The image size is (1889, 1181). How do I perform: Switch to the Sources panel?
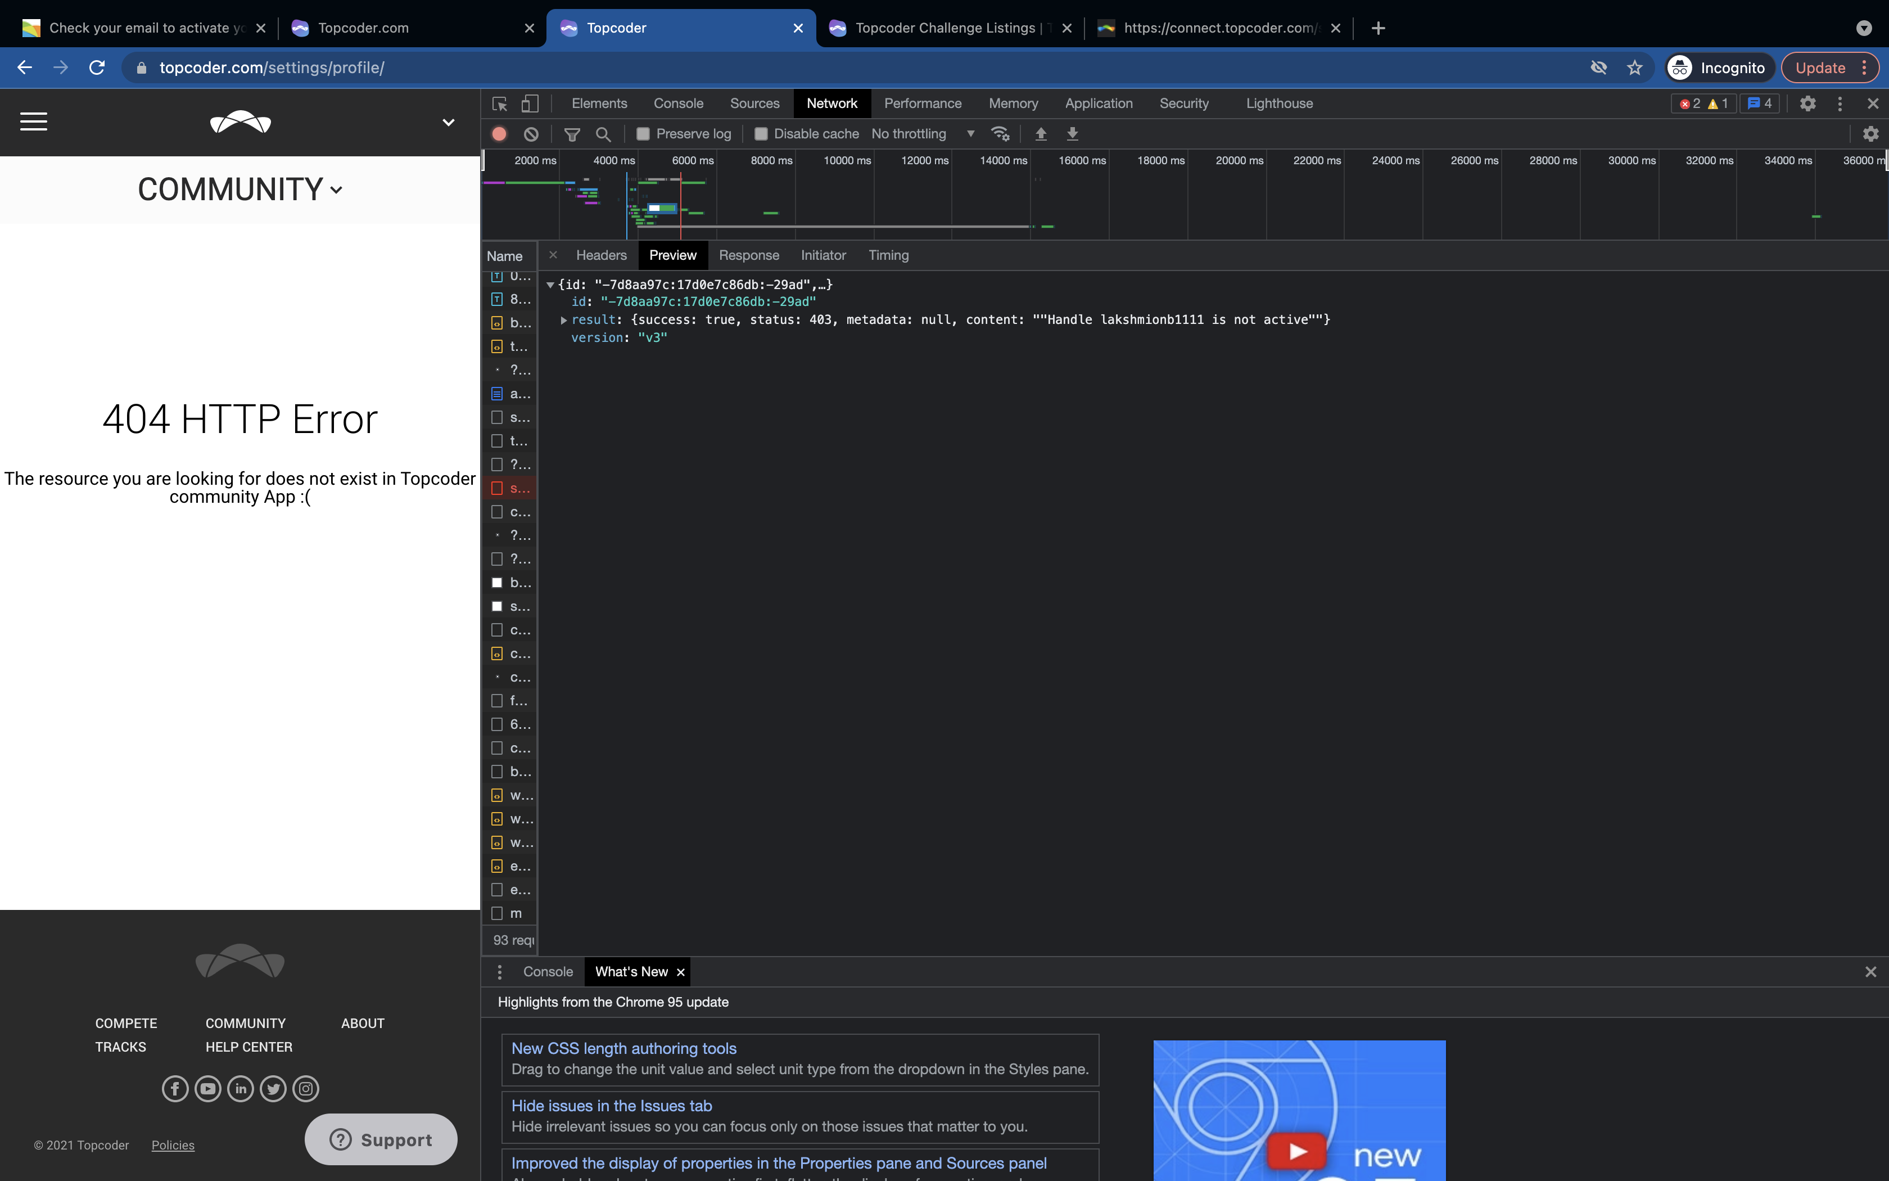click(x=754, y=104)
